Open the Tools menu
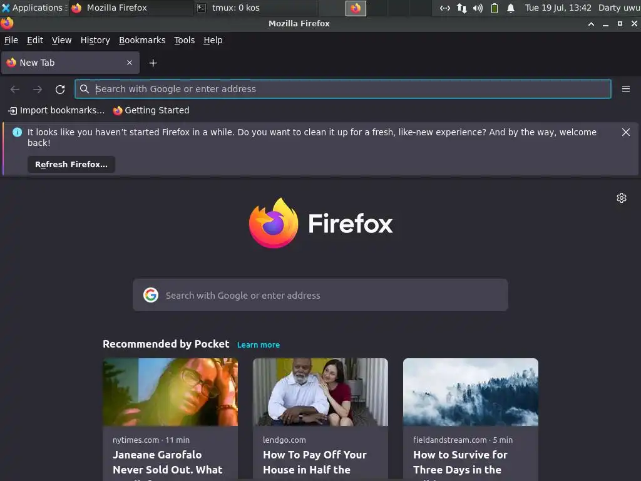This screenshot has width=641, height=481. tap(185, 40)
